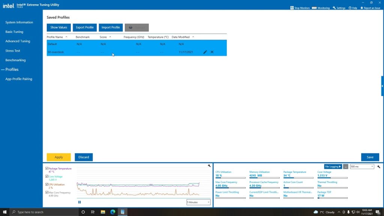Open the Windows Start menu
This screenshot has height=216, width=384.
tap(4, 212)
